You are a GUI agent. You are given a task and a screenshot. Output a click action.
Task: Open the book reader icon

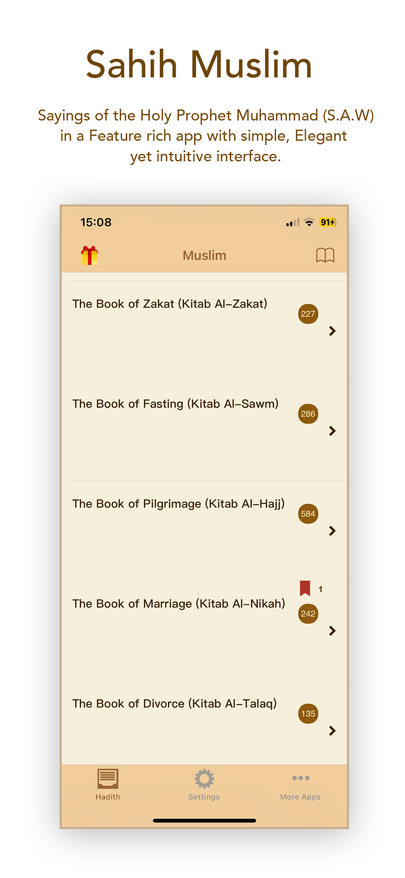pyautogui.click(x=325, y=255)
